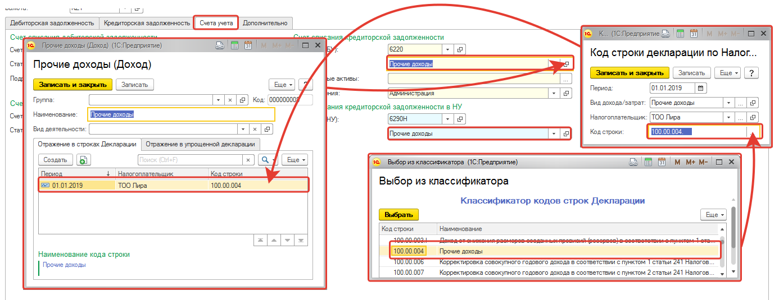Click Выбрать button in classifier window
The width and height of the screenshot is (779, 300).
coord(399,215)
